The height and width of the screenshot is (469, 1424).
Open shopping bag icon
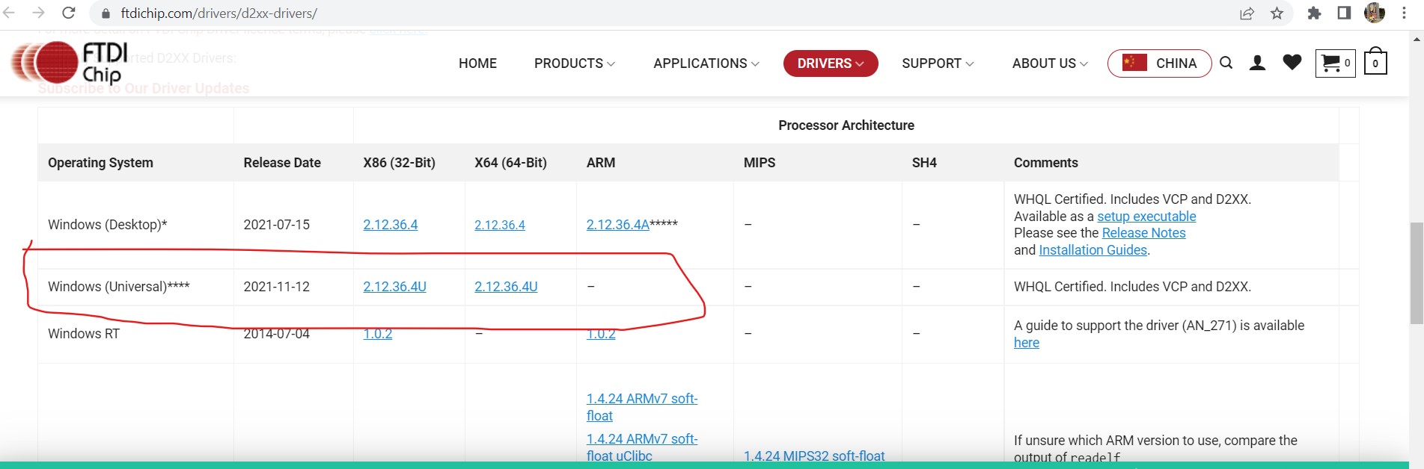click(1375, 62)
